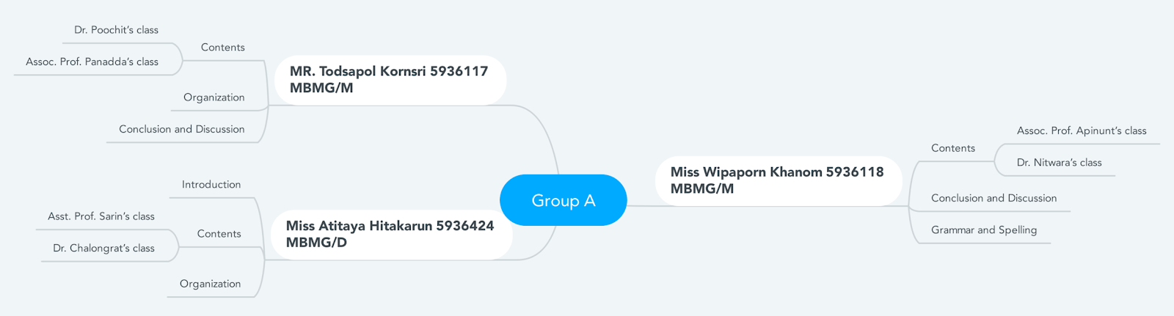Image resolution: width=1174 pixels, height=316 pixels.
Task: Select Contents under Todsapol Kornsri
Action: [x=223, y=48]
